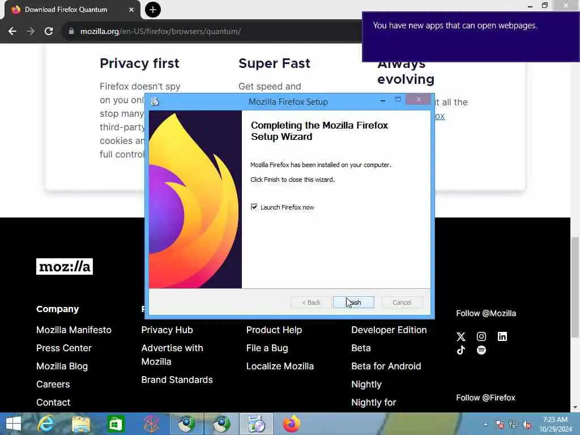Click the Finish button in setup wizard
Image resolution: width=580 pixels, height=435 pixels.
pos(353,302)
